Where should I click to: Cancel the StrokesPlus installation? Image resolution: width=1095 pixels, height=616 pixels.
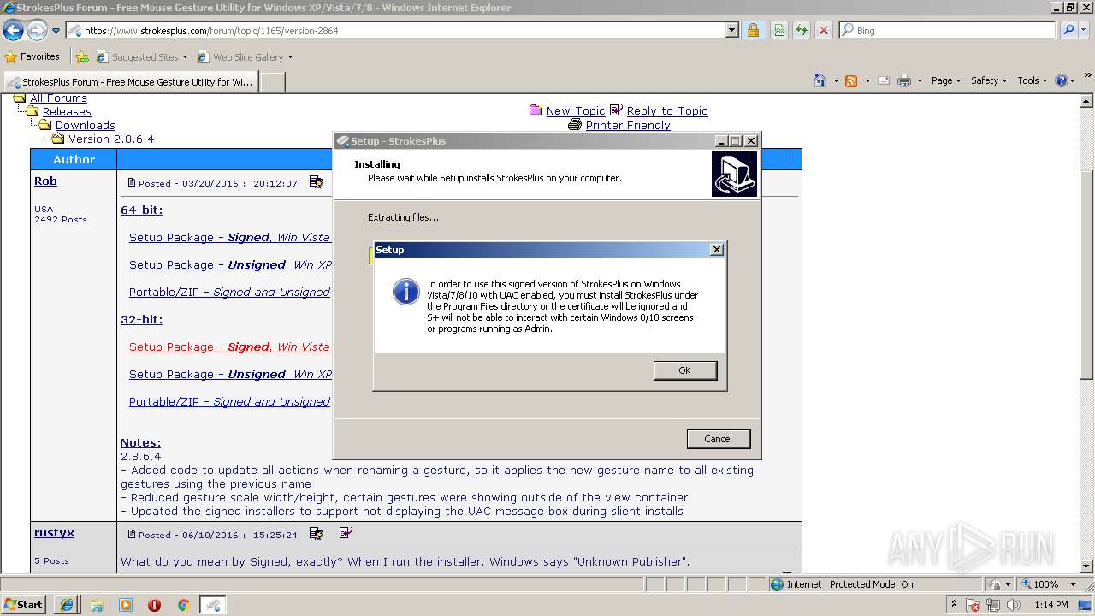(x=718, y=439)
